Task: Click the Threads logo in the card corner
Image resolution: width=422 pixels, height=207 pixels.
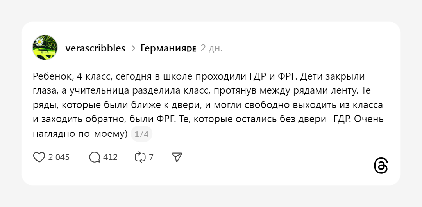Action: tap(381, 166)
